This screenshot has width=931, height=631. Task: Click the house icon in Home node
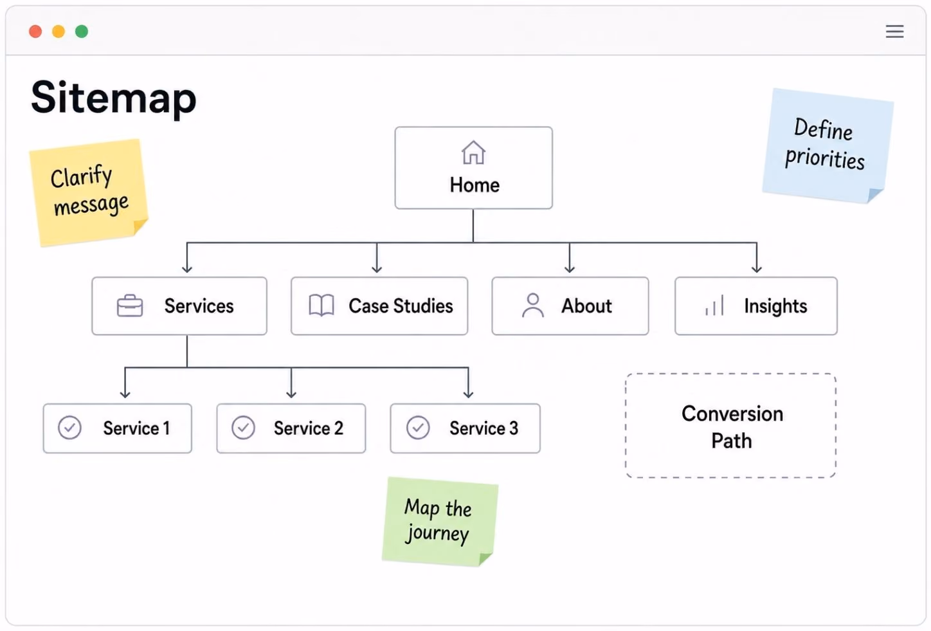coord(473,152)
